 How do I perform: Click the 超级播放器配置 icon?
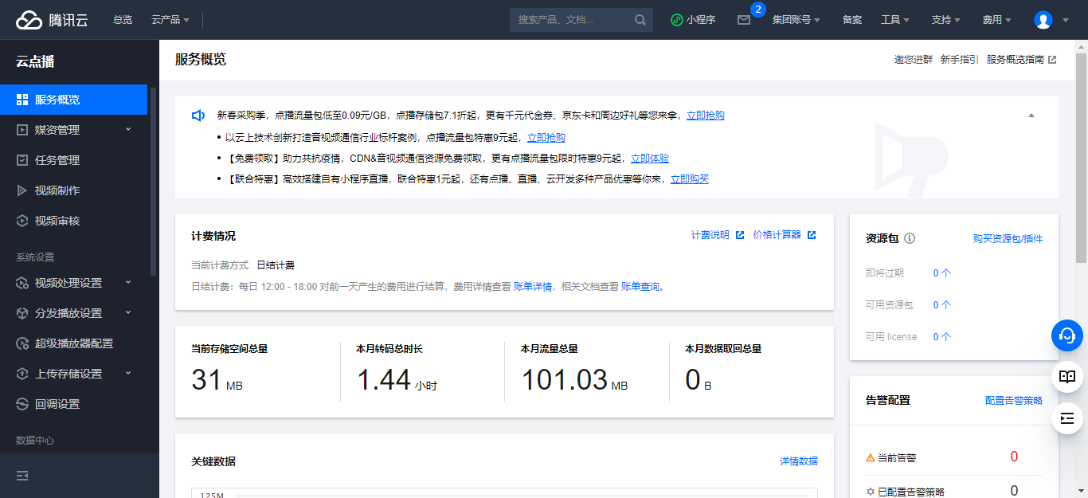pos(22,343)
